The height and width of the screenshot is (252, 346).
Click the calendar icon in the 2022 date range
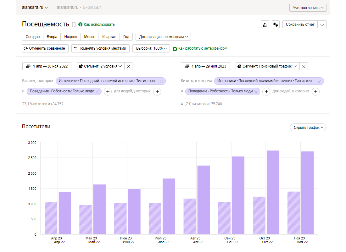tap(28, 66)
